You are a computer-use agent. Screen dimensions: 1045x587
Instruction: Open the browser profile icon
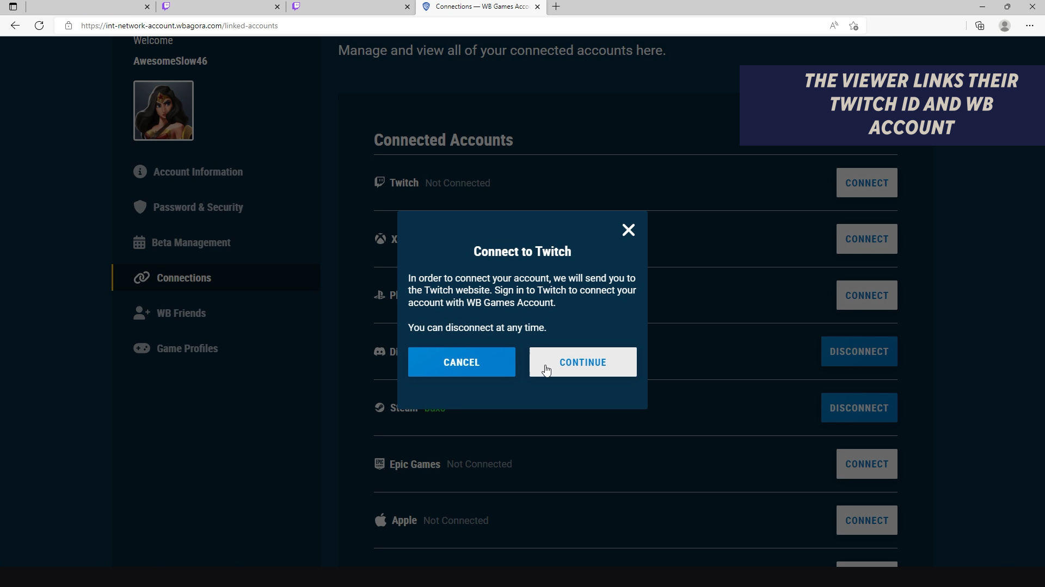click(x=1005, y=26)
